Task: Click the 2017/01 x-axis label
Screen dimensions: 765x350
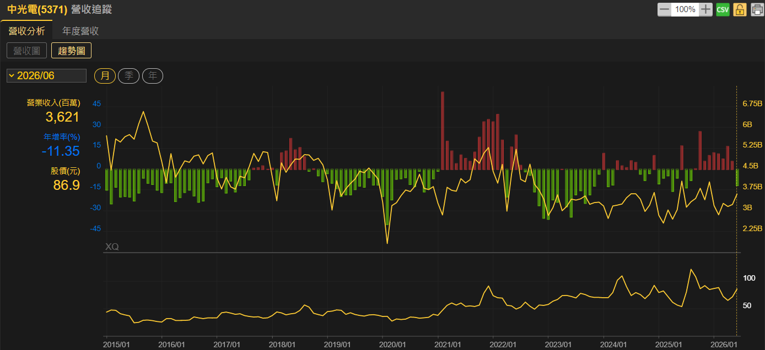Action: tap(227, 344)
